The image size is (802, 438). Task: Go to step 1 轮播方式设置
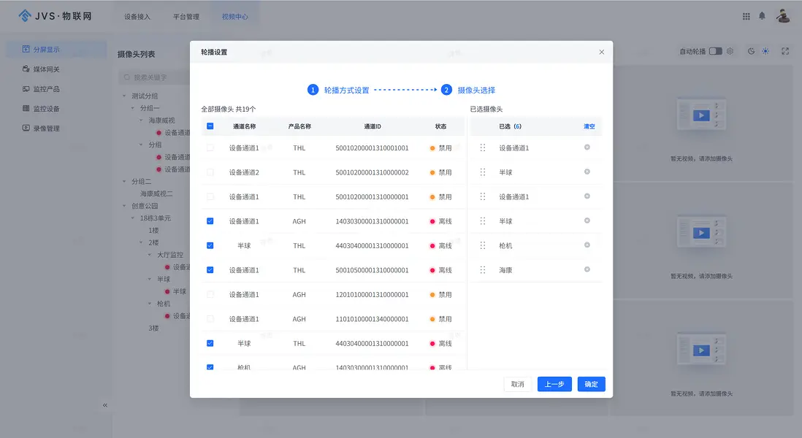click(338, 90)
